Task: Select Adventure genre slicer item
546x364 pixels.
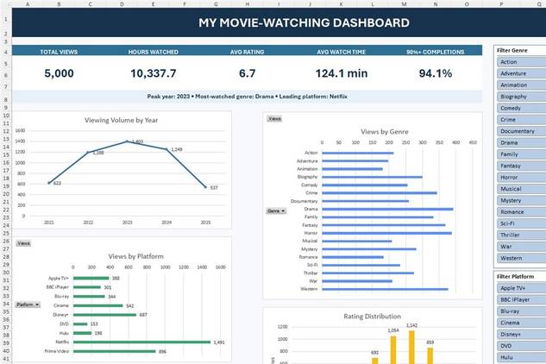Action: click(x=521, y=73)
